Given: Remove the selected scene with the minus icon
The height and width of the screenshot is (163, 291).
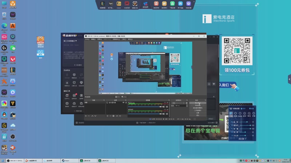Looking at the screenshot, I should tap(89, 116).
